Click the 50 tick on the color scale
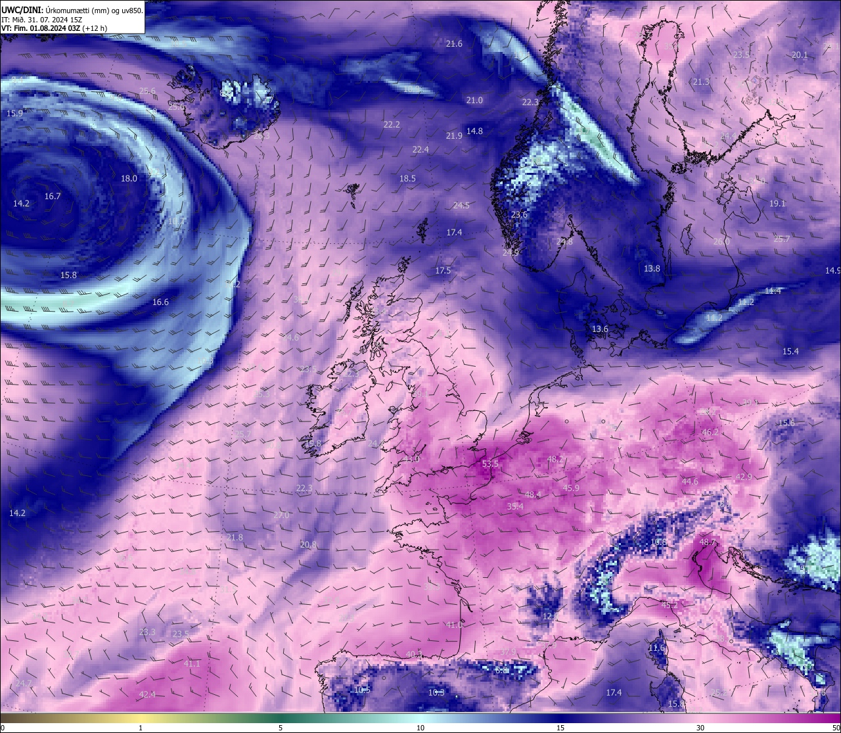 point(836,728)
